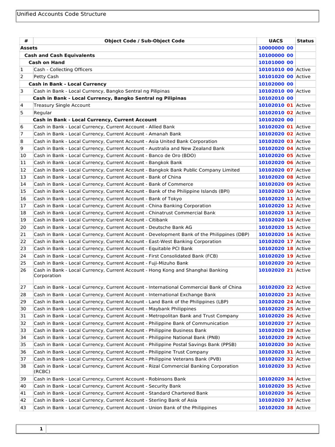This screenshot has width=335, height=447.
Task: Select the Bank of China row
Action: (x=167, y=177)
